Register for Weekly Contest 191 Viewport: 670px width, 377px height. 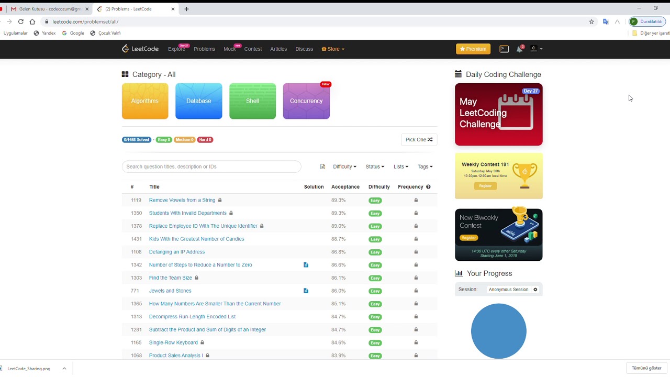tap(485, 186)
